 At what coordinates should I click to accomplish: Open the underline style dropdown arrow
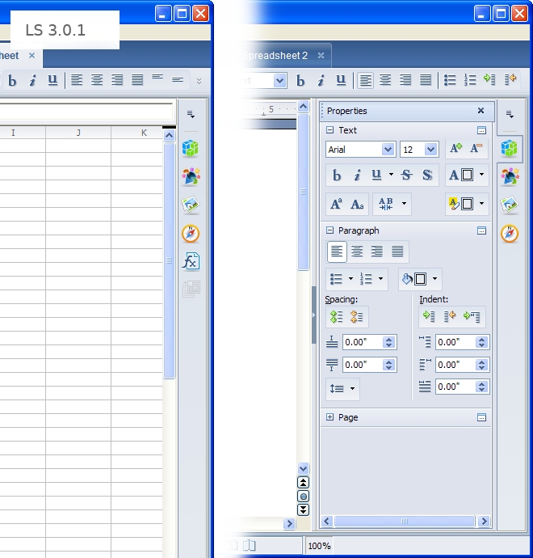391,175
